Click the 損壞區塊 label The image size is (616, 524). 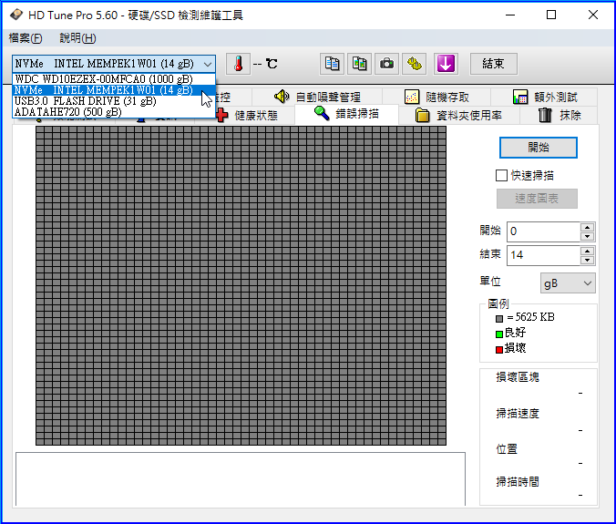point(518,377)
